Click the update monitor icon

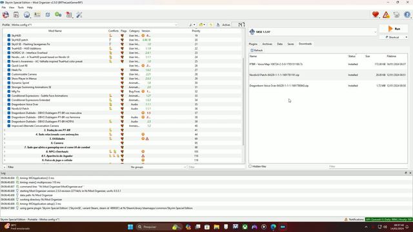coord(396,15)
